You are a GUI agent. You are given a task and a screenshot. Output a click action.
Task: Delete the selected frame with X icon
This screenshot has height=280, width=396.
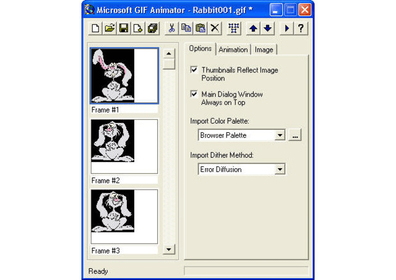point(215,28)
